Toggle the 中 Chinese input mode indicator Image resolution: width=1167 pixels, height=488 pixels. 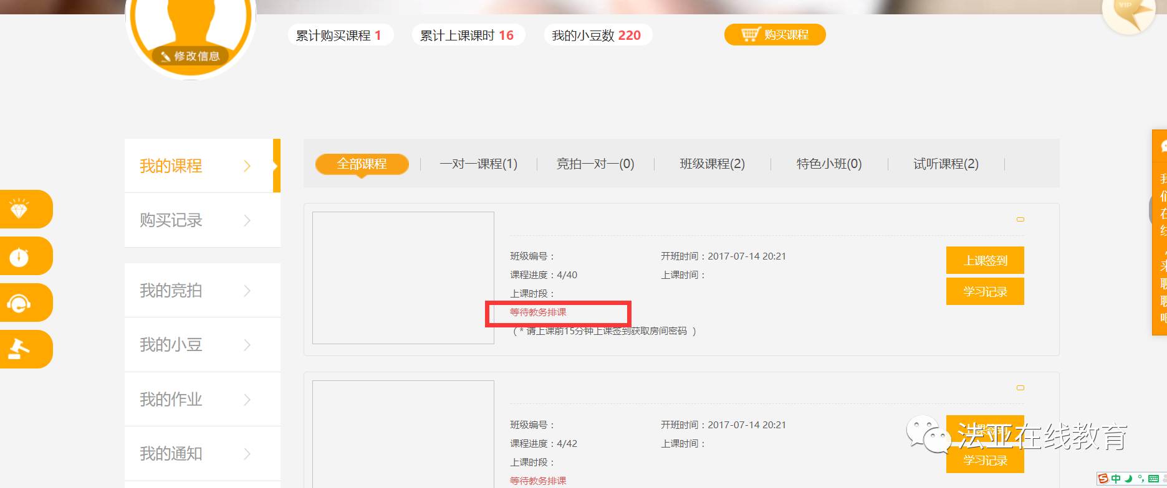1116,479
